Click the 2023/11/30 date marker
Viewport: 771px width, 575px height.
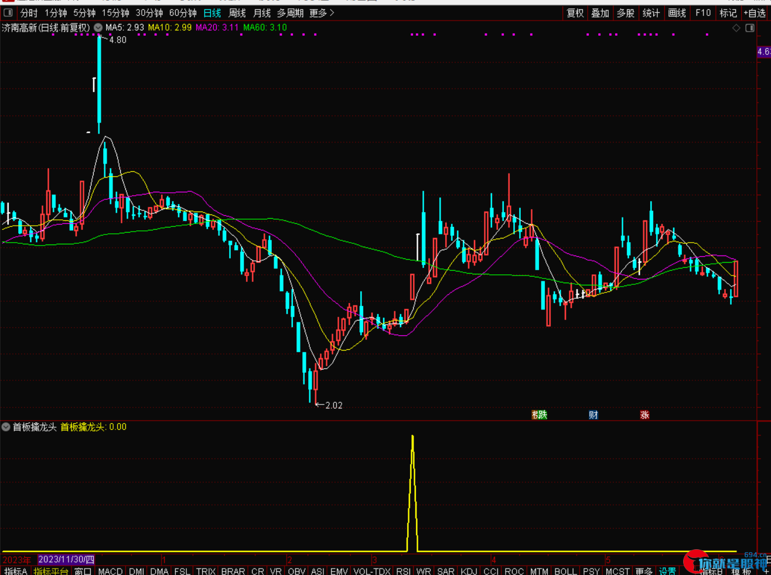click(x=66, y=560)
